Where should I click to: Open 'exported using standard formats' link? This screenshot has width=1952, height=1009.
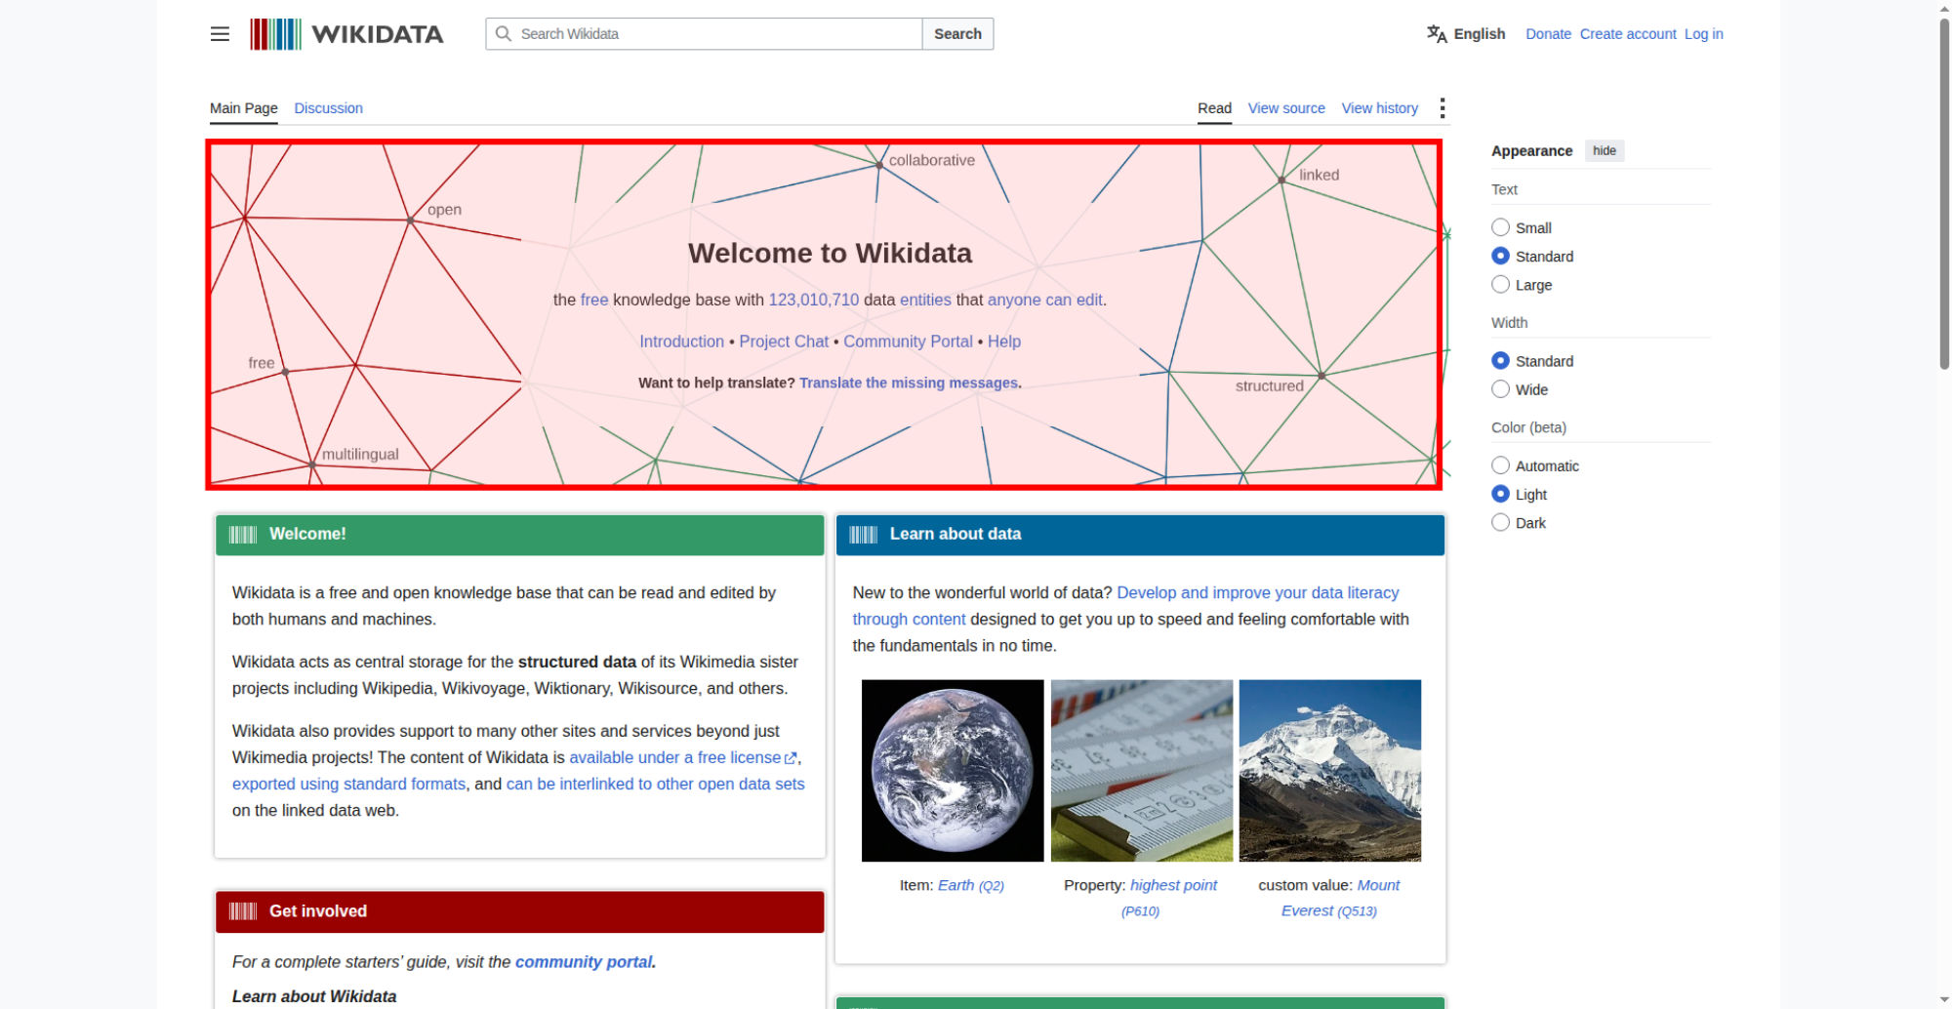click(x=348, y=784)
